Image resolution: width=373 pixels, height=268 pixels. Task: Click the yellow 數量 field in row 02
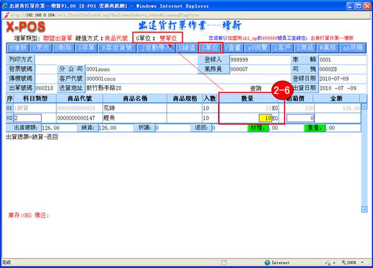click(265, 118)
